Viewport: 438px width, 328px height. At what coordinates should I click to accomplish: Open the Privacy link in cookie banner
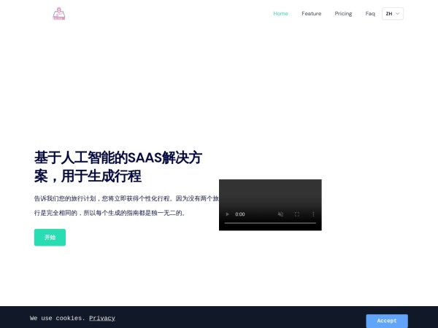pos(102,318)
